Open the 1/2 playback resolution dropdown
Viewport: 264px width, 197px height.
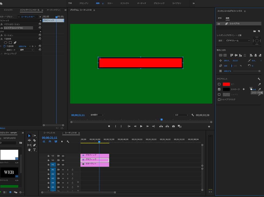tap(181, 115)
